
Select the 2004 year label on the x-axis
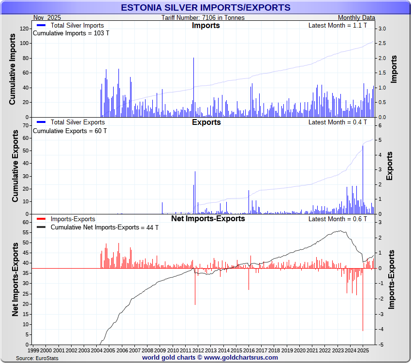(96, 349)
